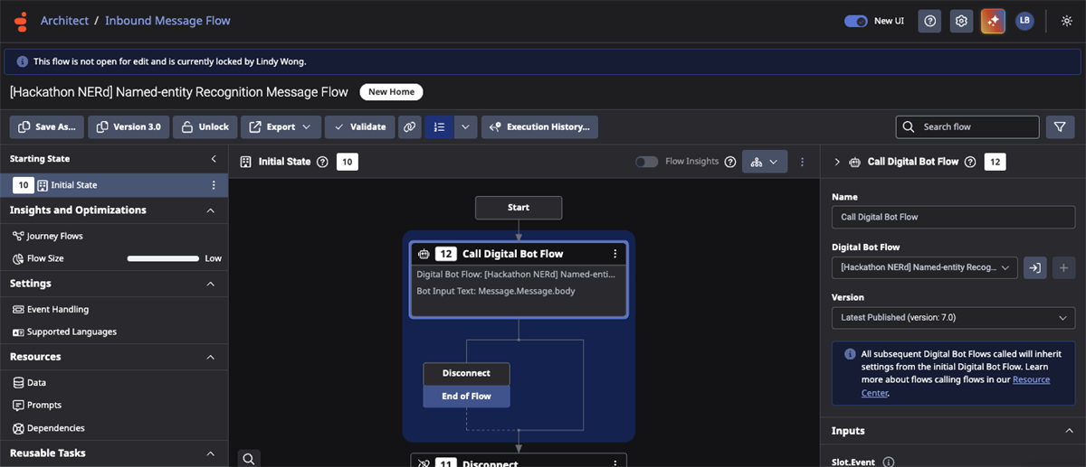Click the Inbound Message Flow breadcrumb text
The height and width of the screenshot is (467, 1086).
pos(167,20)
